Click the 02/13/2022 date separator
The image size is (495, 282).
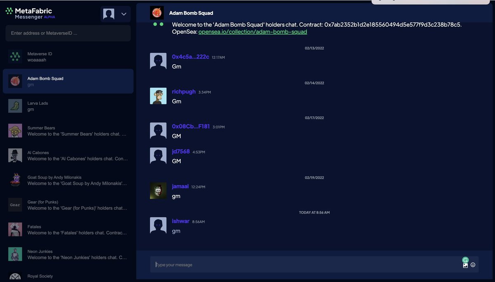314,48
